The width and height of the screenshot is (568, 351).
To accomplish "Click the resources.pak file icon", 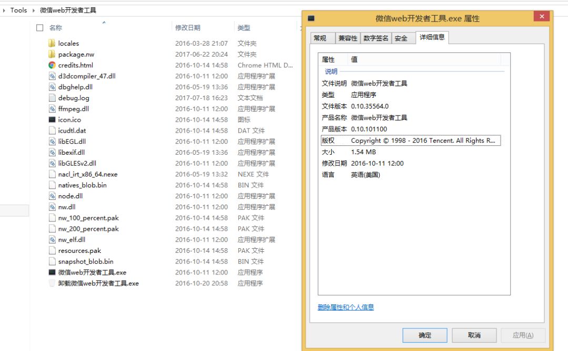I will pos(52,250).
